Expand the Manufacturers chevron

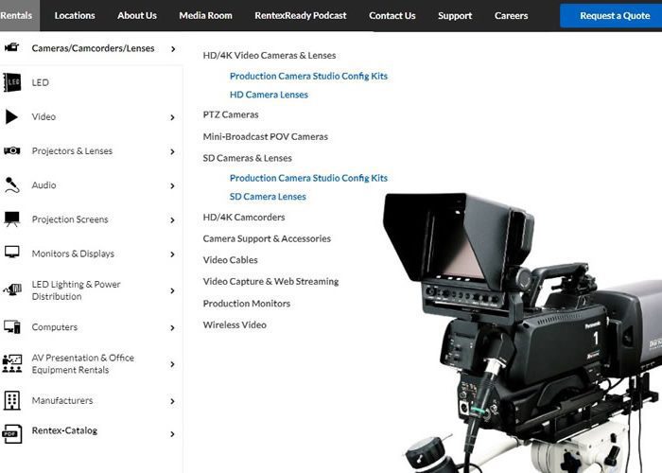172,401
